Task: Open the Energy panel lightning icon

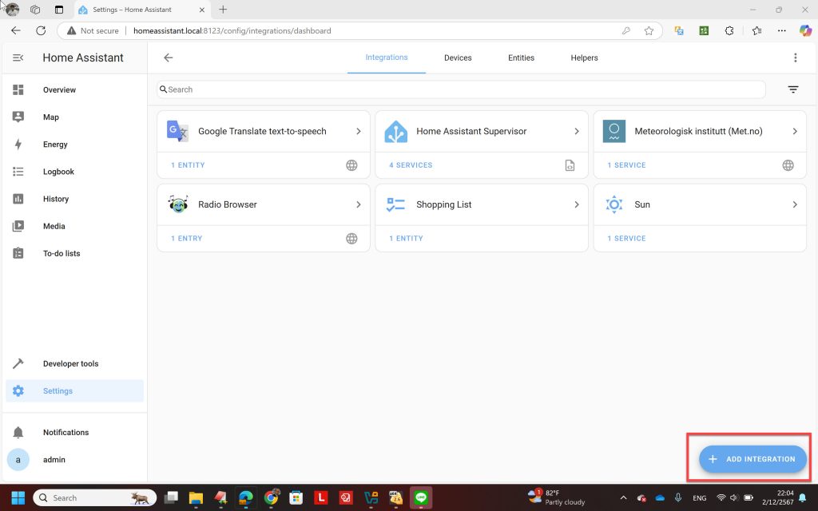Action: tap(18, 145)
